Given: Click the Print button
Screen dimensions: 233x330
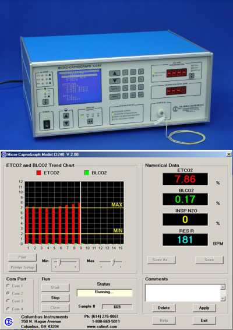Looking at the screenshot, I should click(x=22, y=257).
